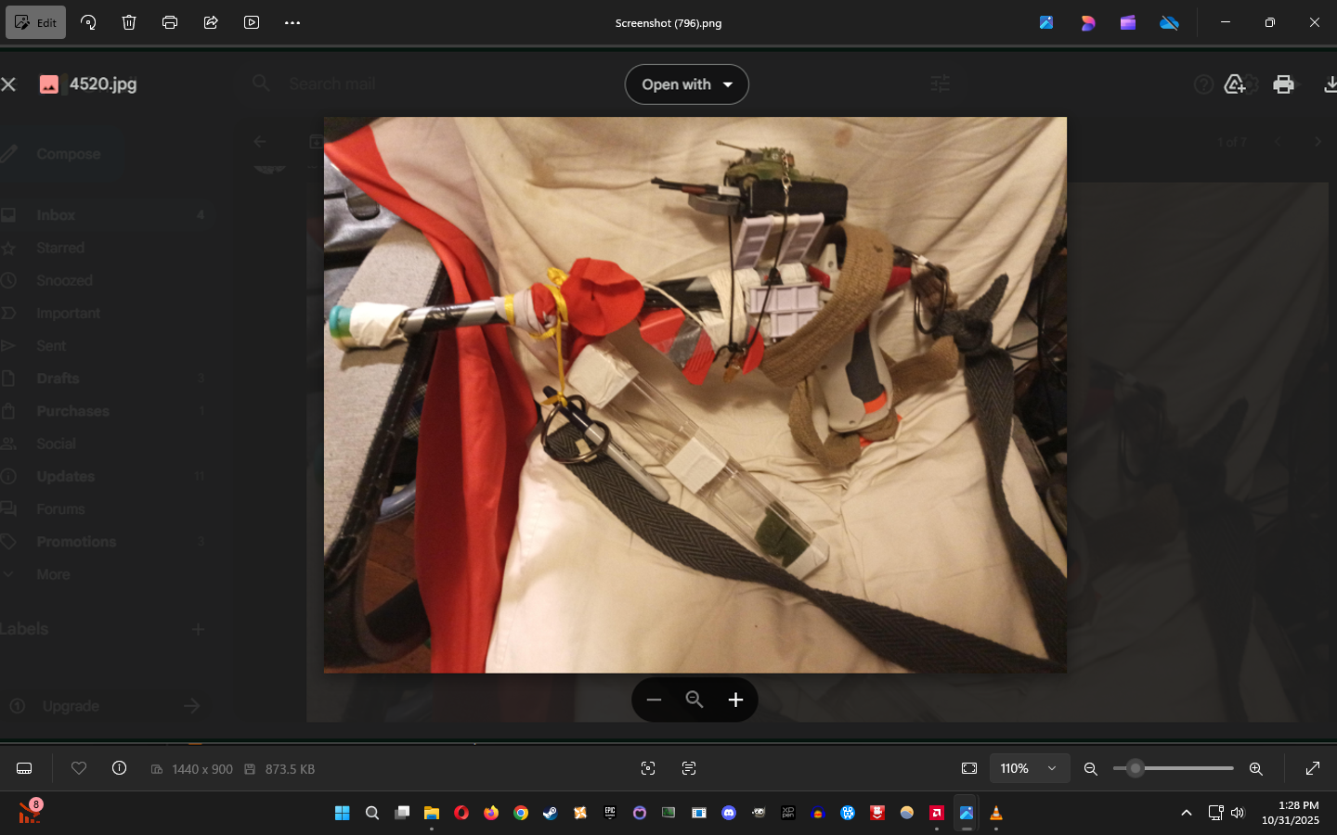
Task: Toggle the filmstrip view at the bottom left
Action: (24, 768)
